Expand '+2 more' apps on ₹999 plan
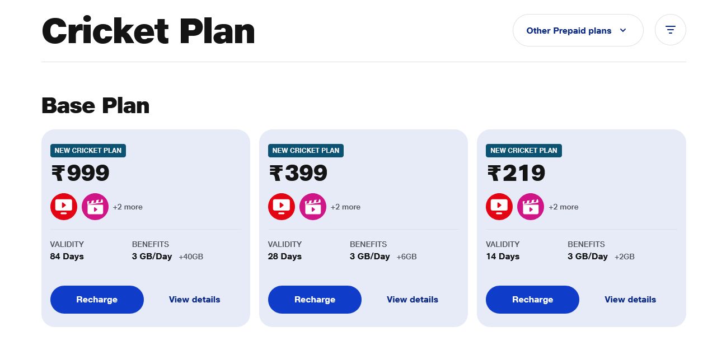The width and height of the screenshot is (717, 345). click(x=128, y=207)
